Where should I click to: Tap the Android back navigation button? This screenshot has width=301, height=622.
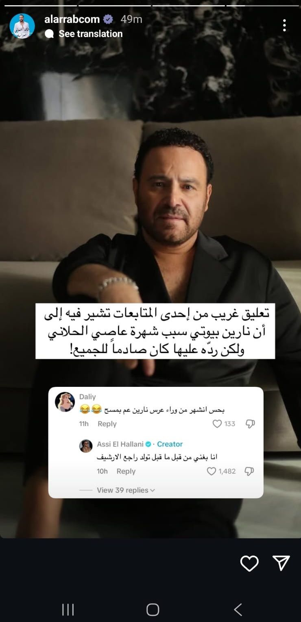[238, 609]
